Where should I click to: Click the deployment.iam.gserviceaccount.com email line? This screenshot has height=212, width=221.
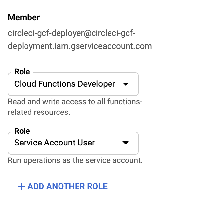tap(80, 46)
